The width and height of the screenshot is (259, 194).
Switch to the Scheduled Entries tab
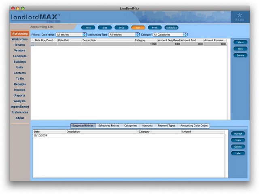point(109,126)
